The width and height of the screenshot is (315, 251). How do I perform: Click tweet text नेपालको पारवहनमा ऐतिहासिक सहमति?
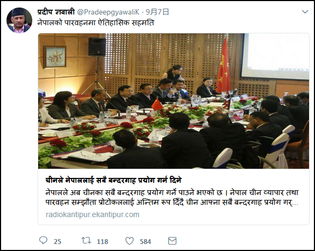pyautogui.click(x=96, y=23)
